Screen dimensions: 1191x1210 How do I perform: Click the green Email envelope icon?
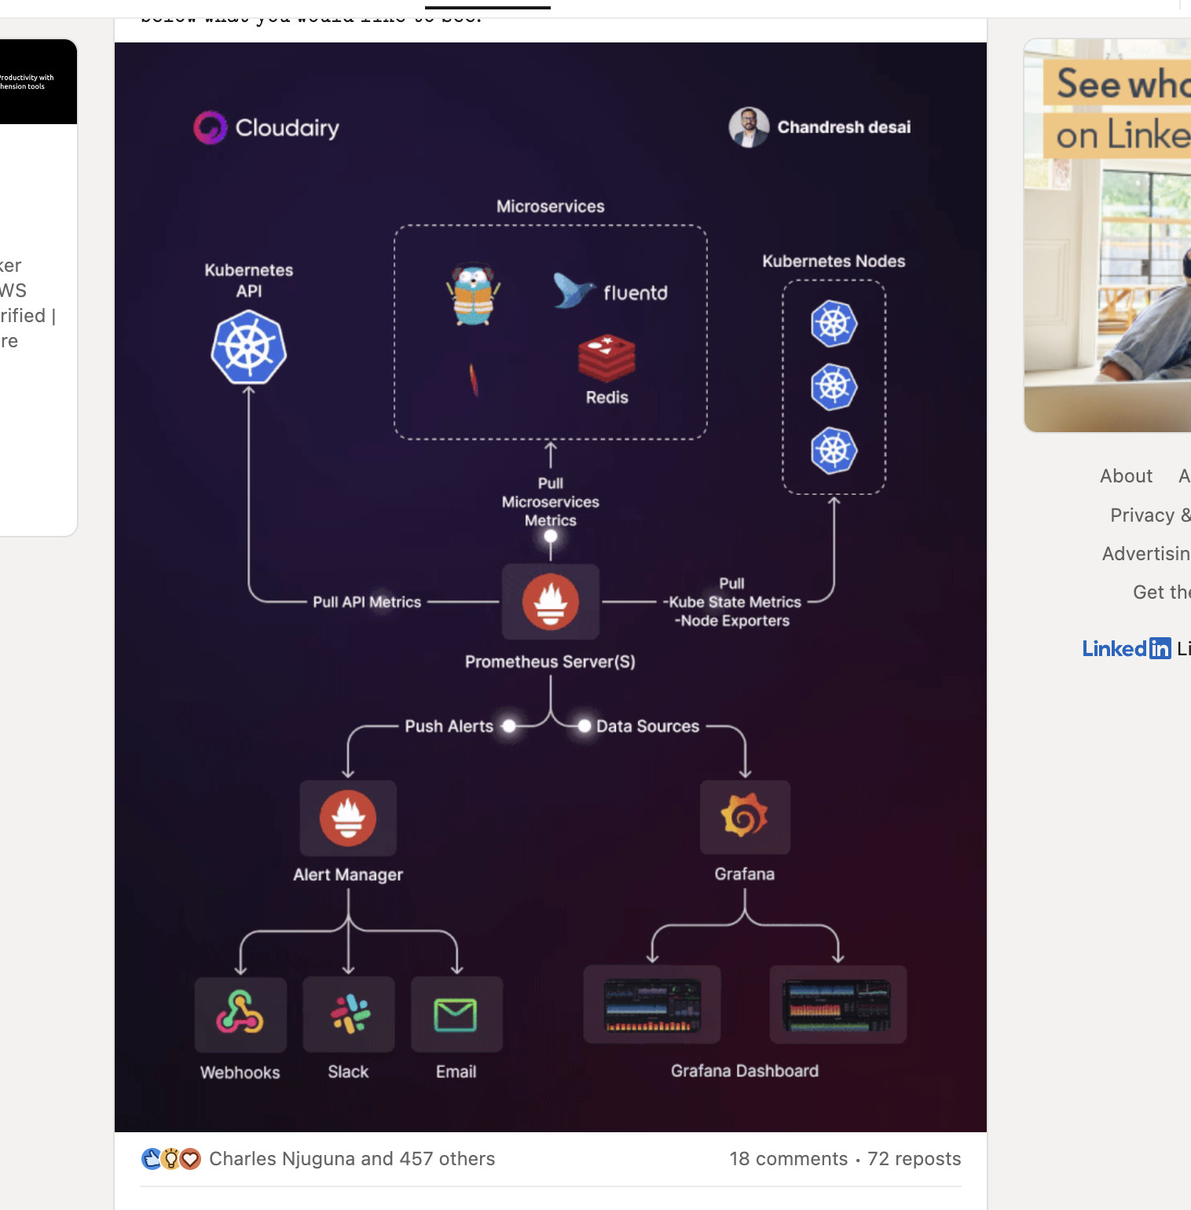point(456,1014)
